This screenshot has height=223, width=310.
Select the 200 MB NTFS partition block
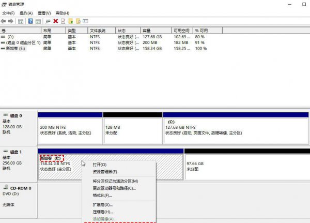click(70, 128)
